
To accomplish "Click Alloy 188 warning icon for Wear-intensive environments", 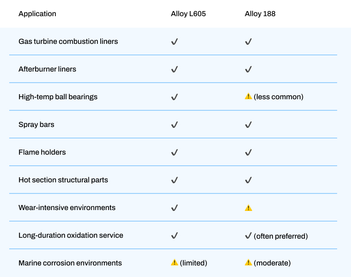I will 248,208.
